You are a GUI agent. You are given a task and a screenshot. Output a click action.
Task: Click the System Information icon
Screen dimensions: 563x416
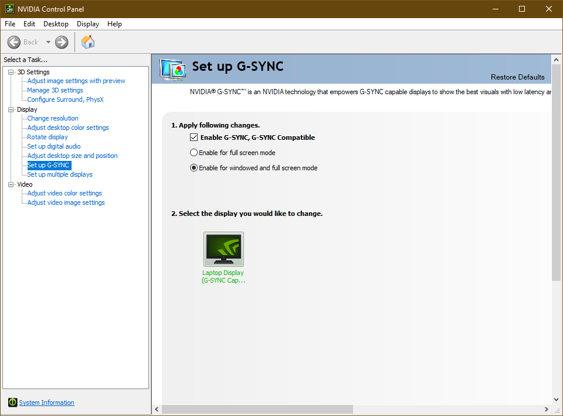click(12, 403)
